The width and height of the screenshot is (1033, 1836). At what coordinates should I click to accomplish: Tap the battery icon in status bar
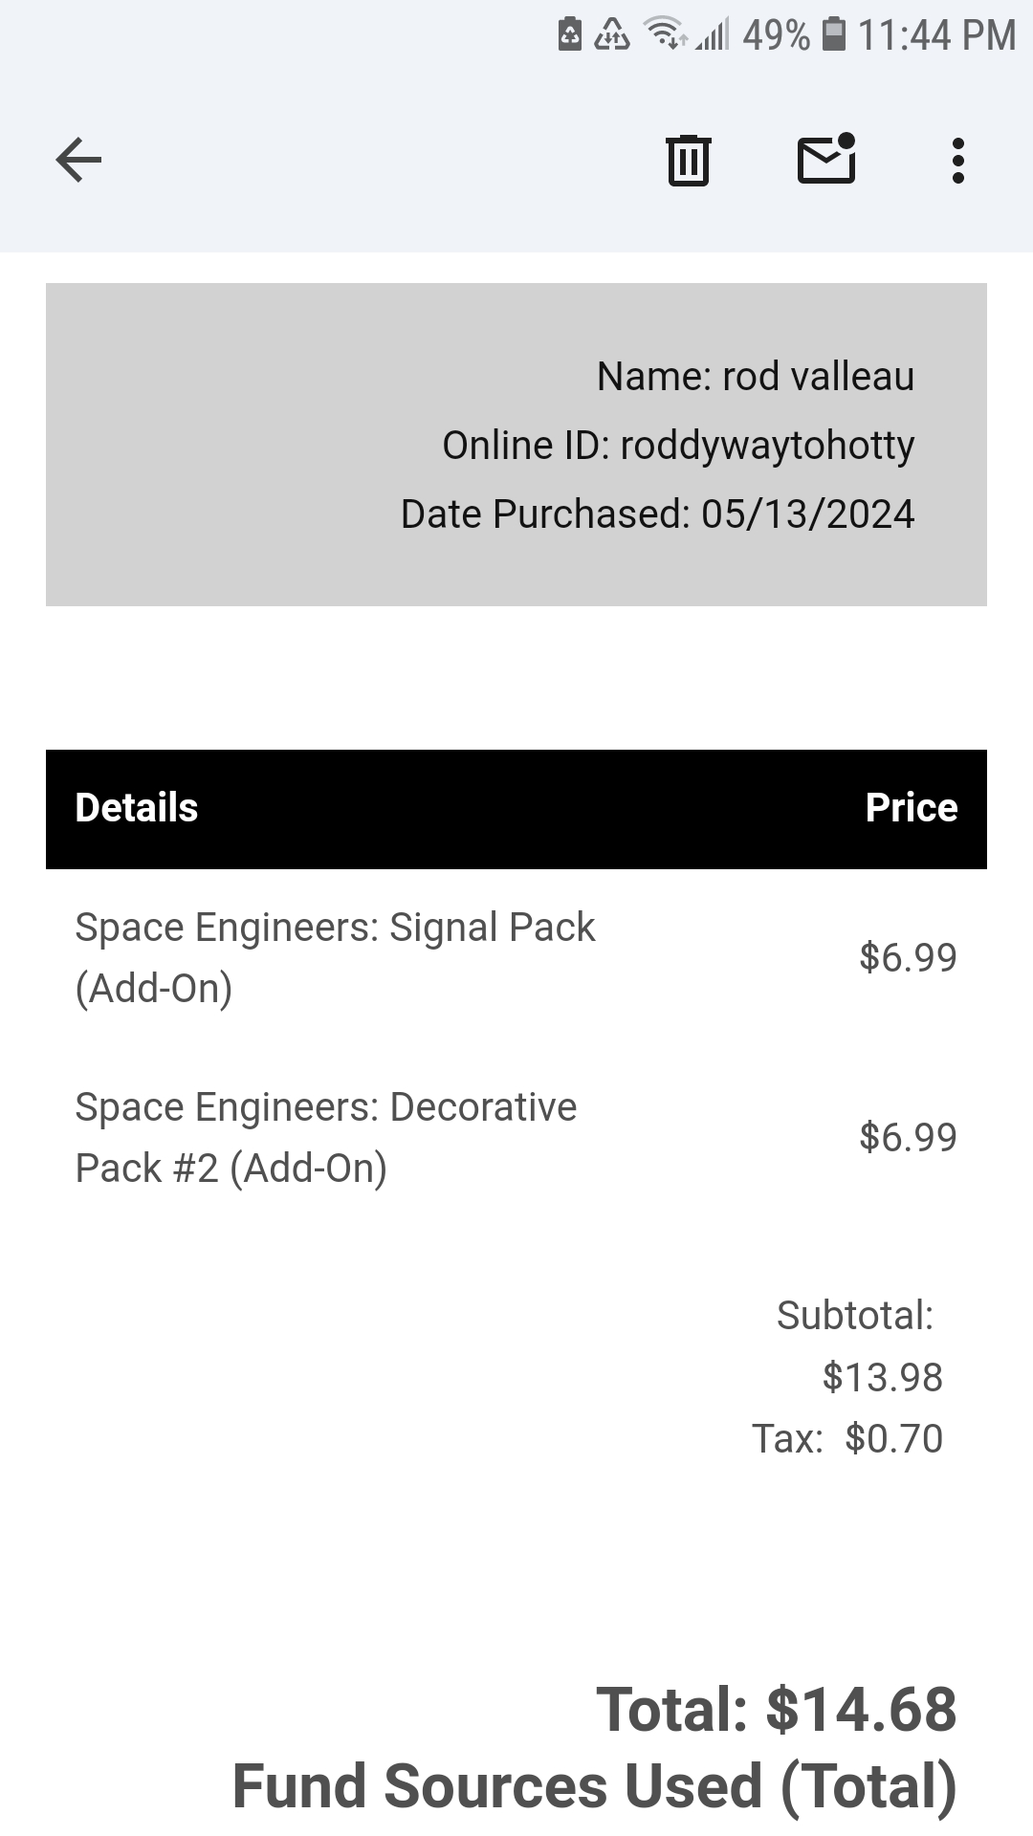point(834,34)
